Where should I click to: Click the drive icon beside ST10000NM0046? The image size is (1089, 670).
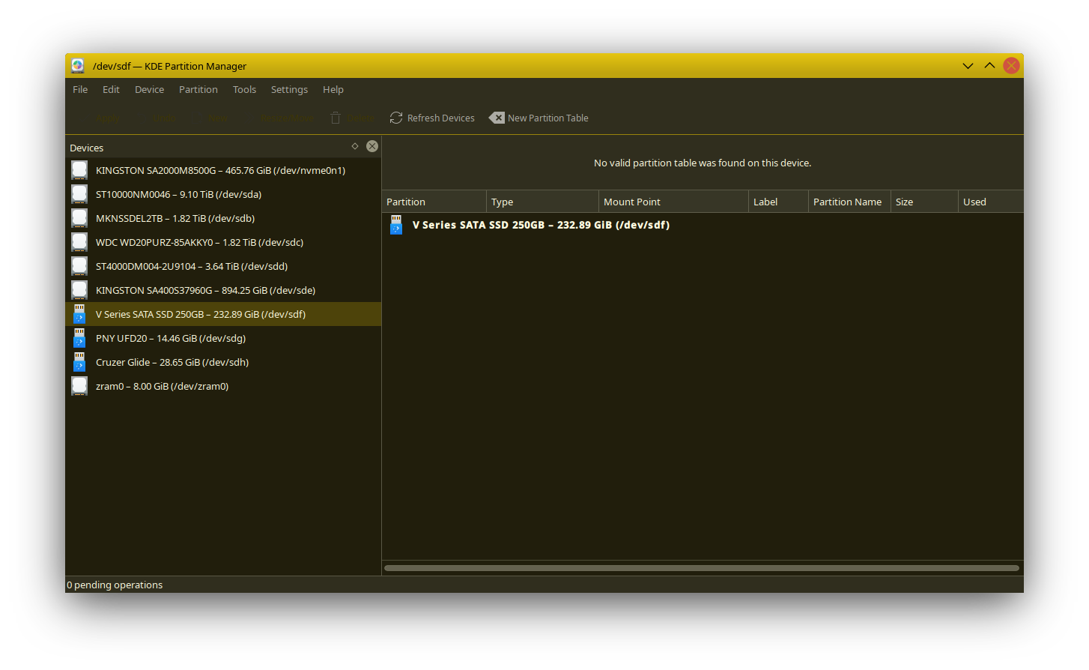79,194
